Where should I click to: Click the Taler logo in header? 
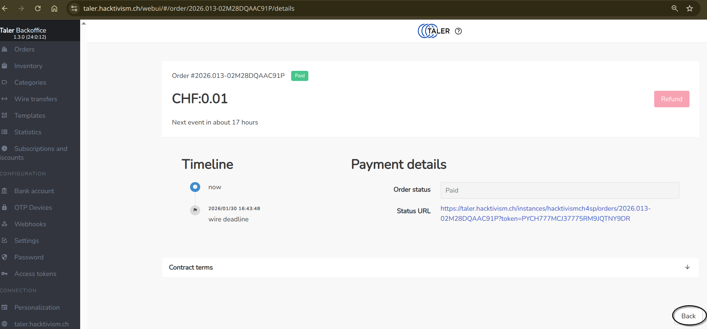(x=434, y=31)
